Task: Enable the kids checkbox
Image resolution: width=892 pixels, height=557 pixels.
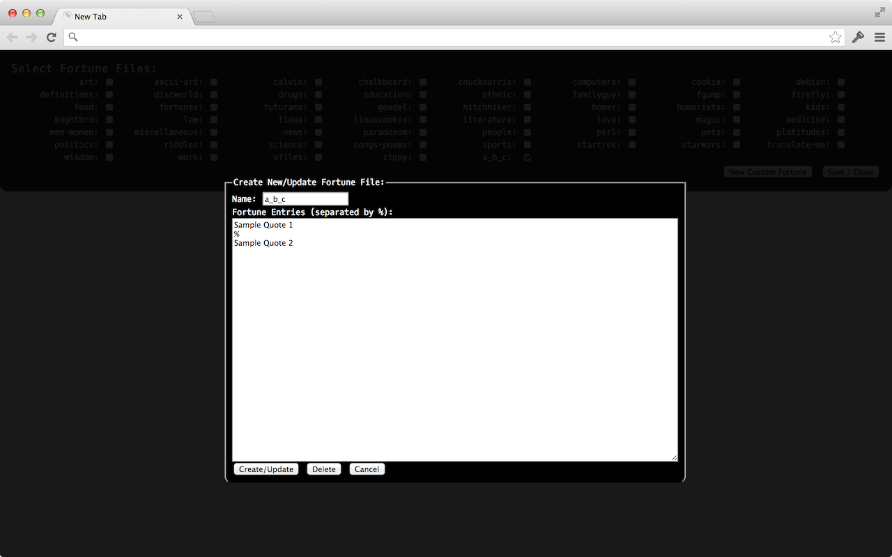Action: point(841,107)
